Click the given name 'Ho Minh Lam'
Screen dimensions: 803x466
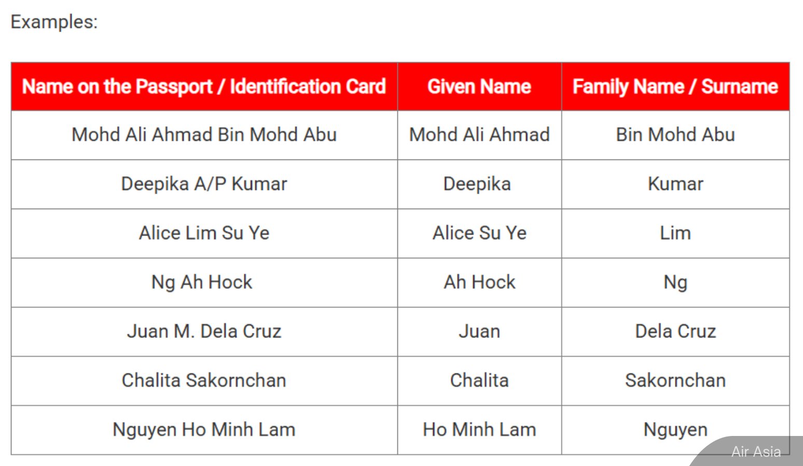(479, 430)
